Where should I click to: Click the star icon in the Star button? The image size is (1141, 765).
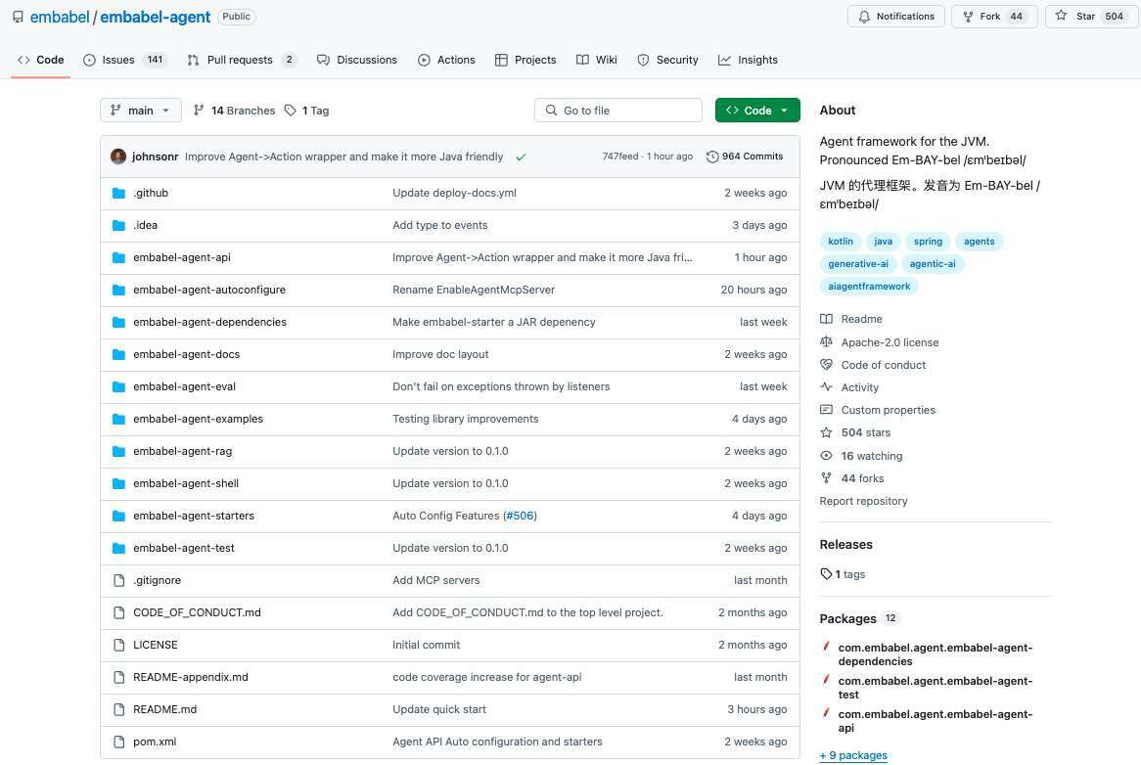[1062, 16]
